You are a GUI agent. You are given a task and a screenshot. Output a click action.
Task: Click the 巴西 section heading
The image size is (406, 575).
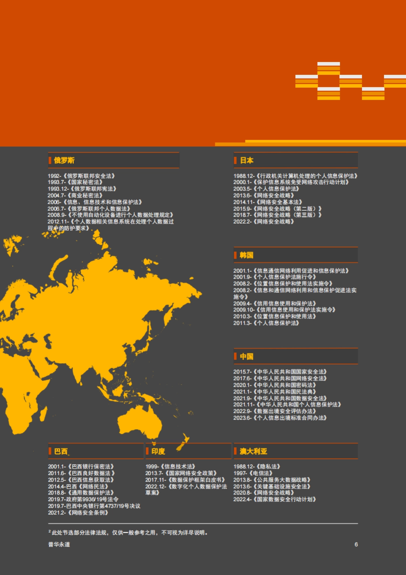point(61,451)
